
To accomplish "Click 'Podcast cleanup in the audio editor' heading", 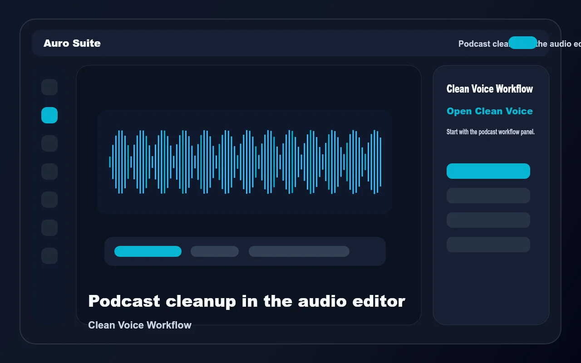I will click(246, 301).
